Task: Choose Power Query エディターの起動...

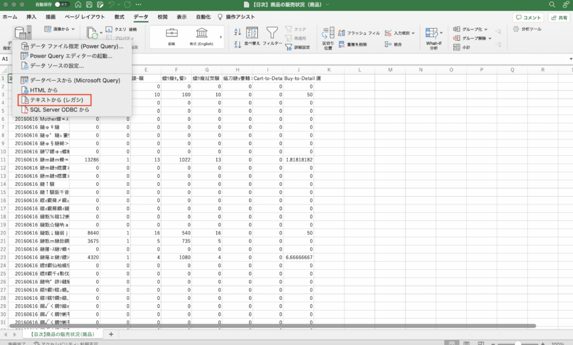Action: click(x=72, y=56)
